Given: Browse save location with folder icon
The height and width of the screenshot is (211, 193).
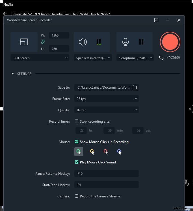Looking at the screenshot, I should (x=135, y=88).
